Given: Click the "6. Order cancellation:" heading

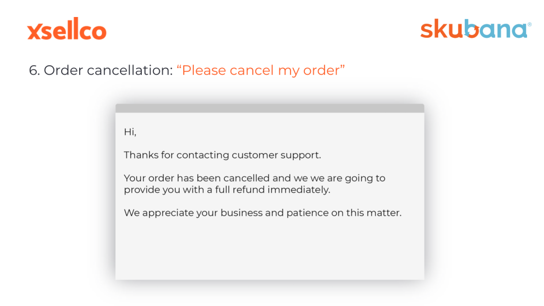Looking at the screenshot, I should click(x=100, y=70).
